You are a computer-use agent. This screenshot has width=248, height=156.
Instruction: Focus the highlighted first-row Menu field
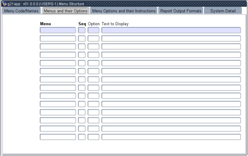coord(58,30)
